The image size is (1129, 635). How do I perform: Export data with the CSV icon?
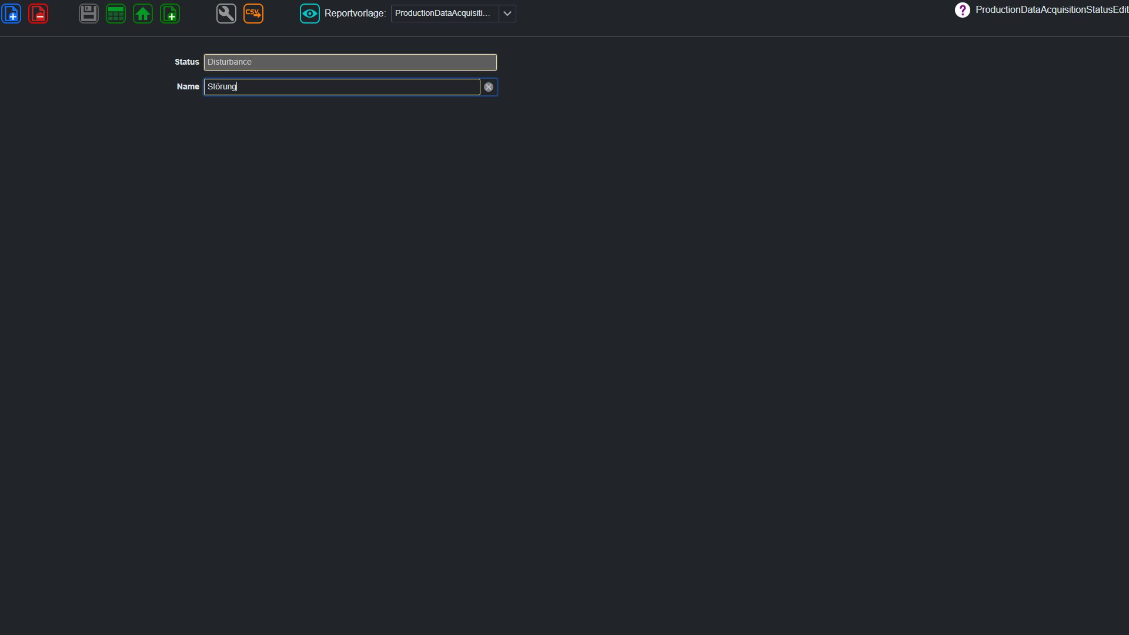point(253,14)
